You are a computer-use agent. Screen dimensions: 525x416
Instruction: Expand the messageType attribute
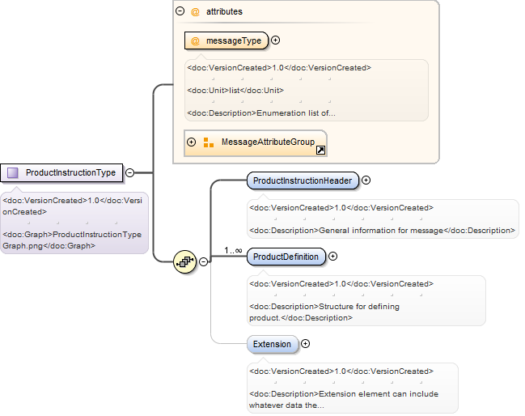[x=275, y=40]
